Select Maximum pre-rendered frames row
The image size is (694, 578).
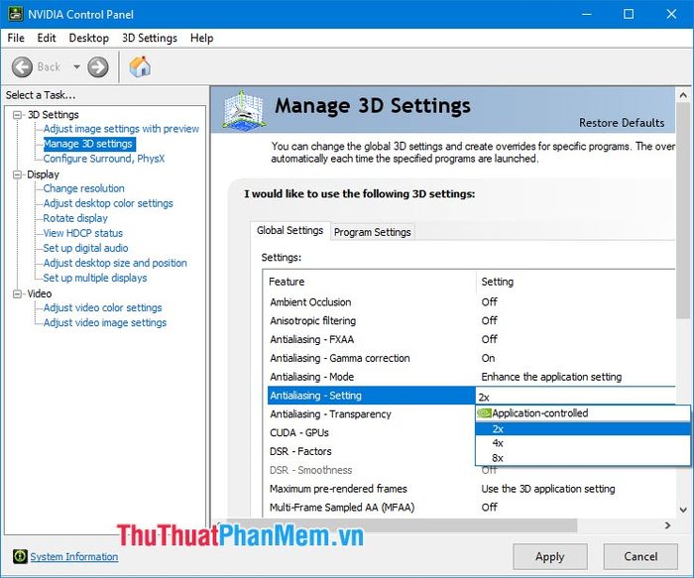pyautogui.click(x=471, y=489)
